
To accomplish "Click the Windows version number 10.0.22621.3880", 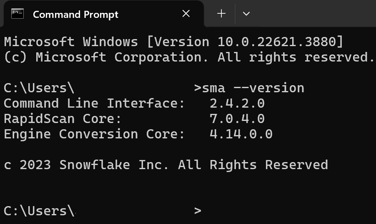I will [276, 42].
